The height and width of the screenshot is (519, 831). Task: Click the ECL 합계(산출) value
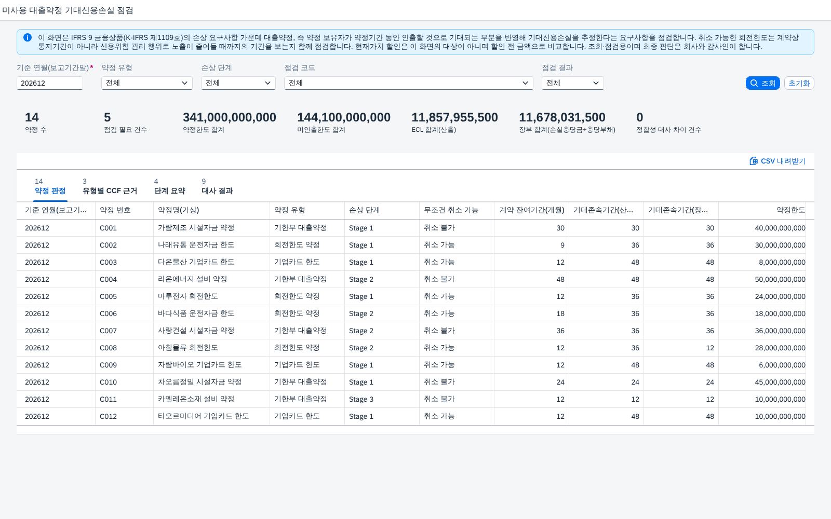click(454, 117)
